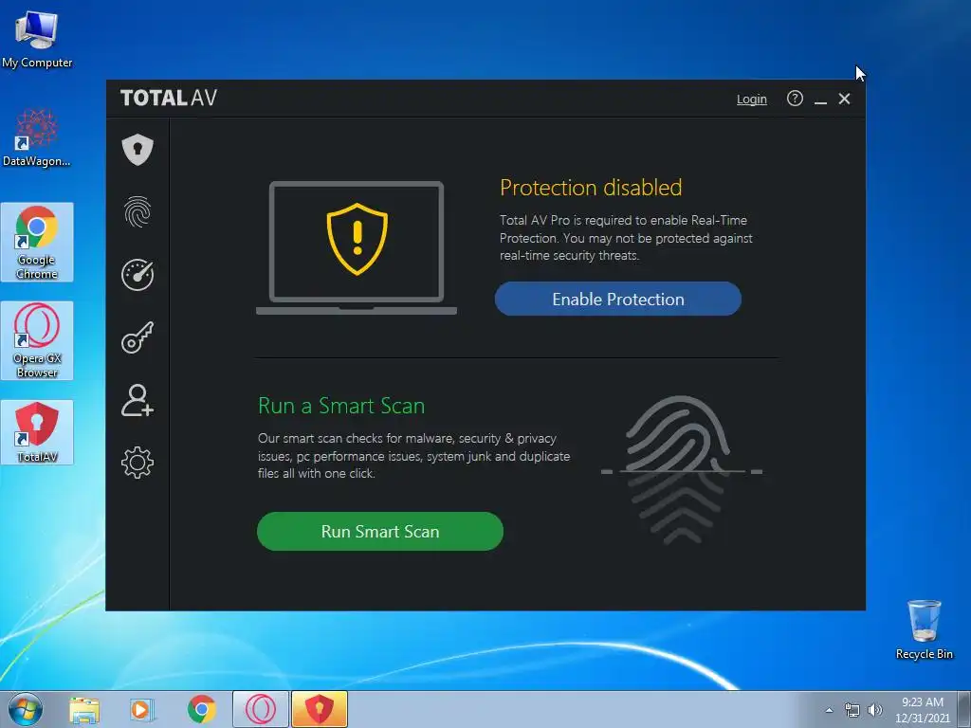Click the Enable Protection button
This screenshot has height=728, width=971.
pyautogui.click(x=618, y=299)
